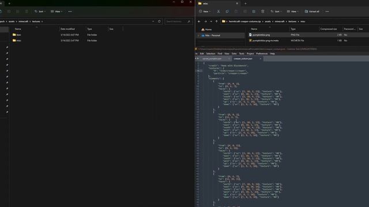Image resolution: width=369 pixels, height=207 pixels.
Task: Click the Delete trash icon in right Explorer
Action: point(263,11)
